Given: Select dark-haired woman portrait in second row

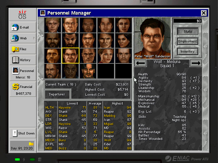Looking at the screenshot, I should [x=124, y=40].
